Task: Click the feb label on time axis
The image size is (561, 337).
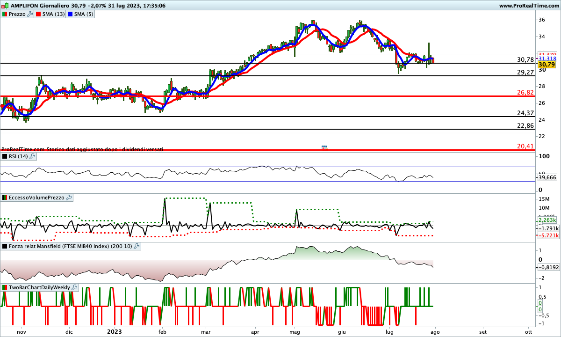Action: pyautogui.click(x=163, y=331)
